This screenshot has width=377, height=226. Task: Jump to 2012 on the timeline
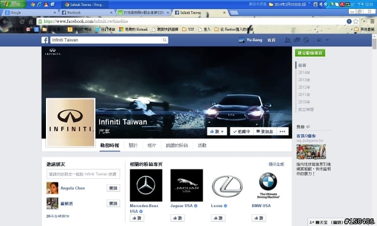point(304,87)
